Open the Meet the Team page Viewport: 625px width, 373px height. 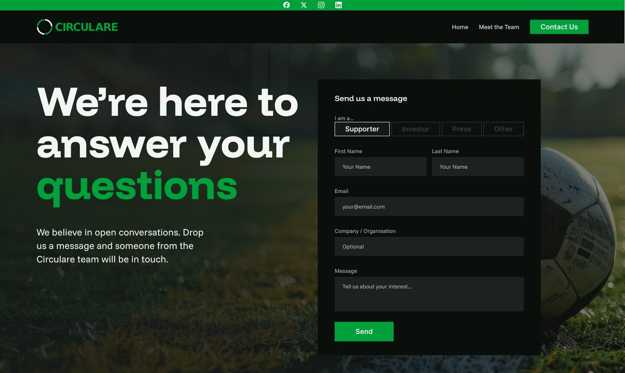coord(499,27)
